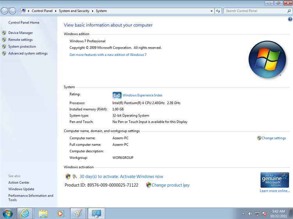Viewport: 293px width, 219px height.
Task: Open the Start menu orb
Action: click(x=8, y=214)
